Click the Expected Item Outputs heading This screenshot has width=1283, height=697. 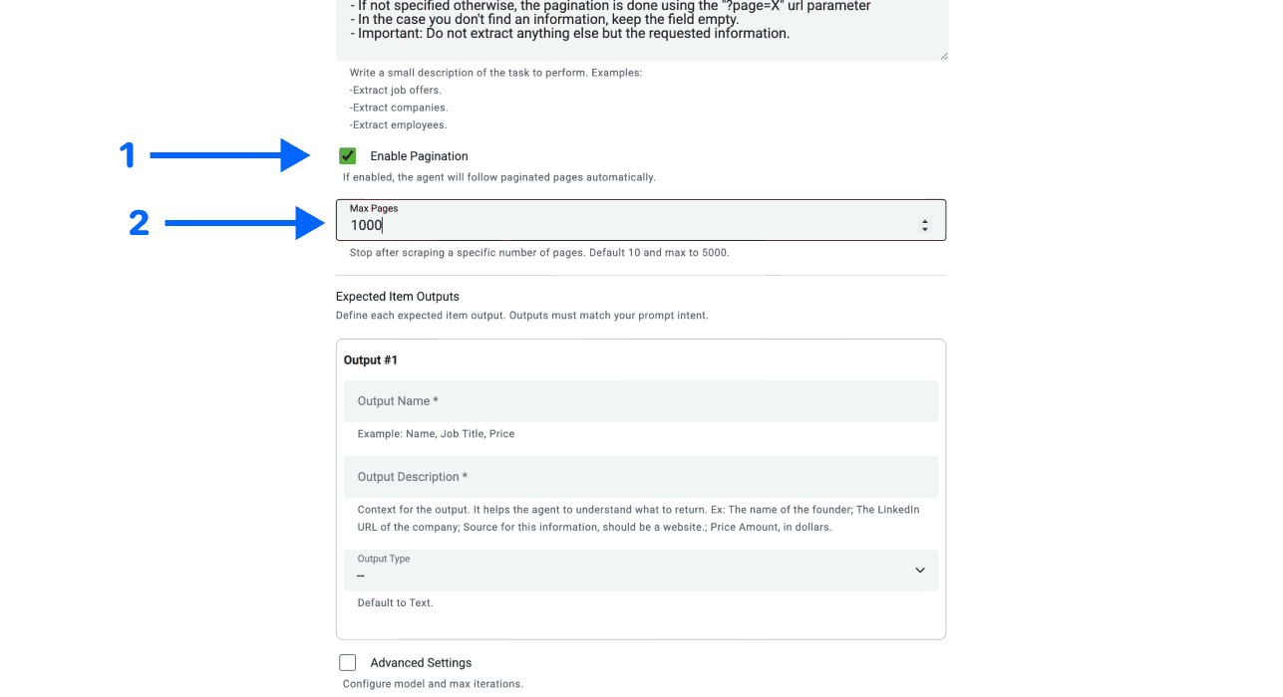[397, 296]
